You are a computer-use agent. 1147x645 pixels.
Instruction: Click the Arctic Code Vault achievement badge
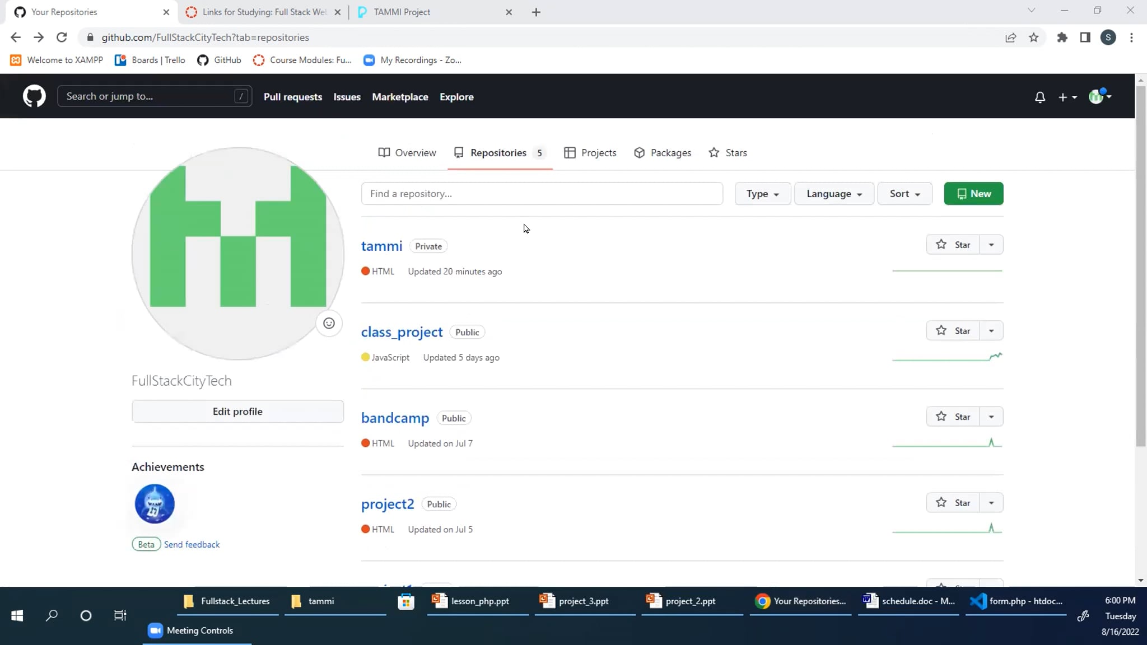pyautogui.click(x=155, y=504)
